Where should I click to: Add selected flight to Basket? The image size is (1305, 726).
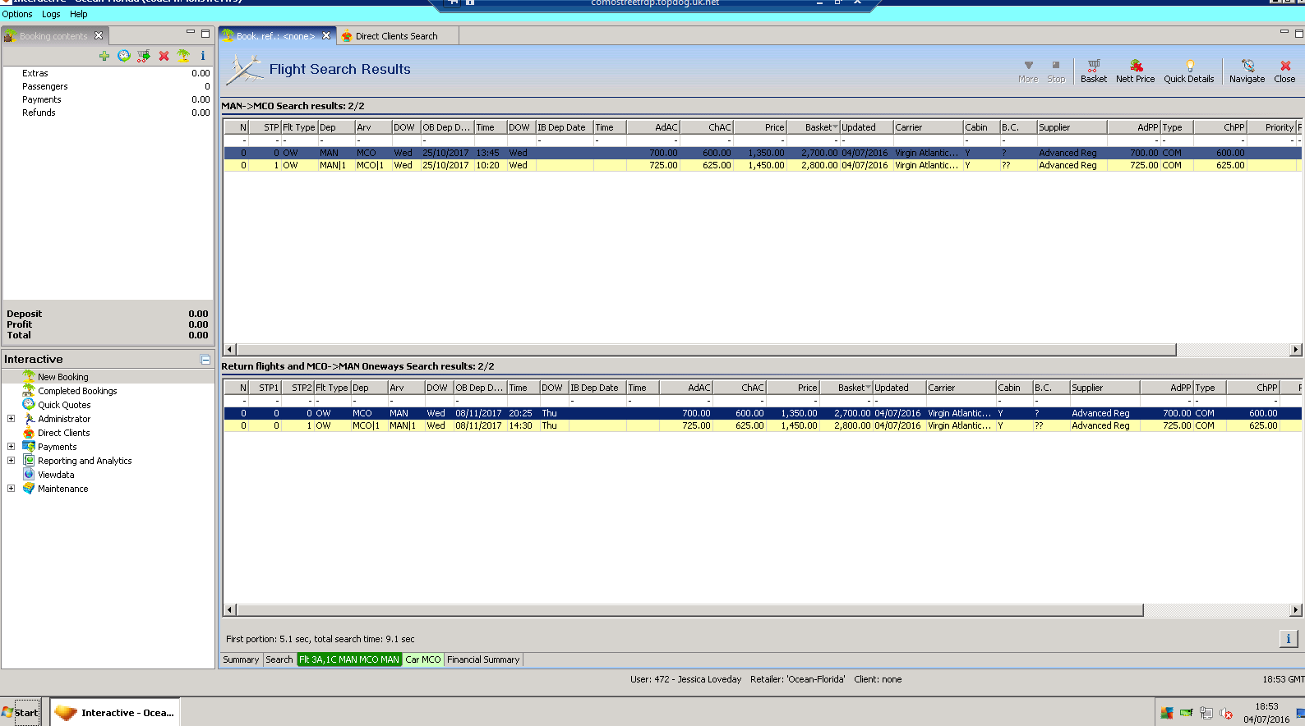tap(1094, 71)
